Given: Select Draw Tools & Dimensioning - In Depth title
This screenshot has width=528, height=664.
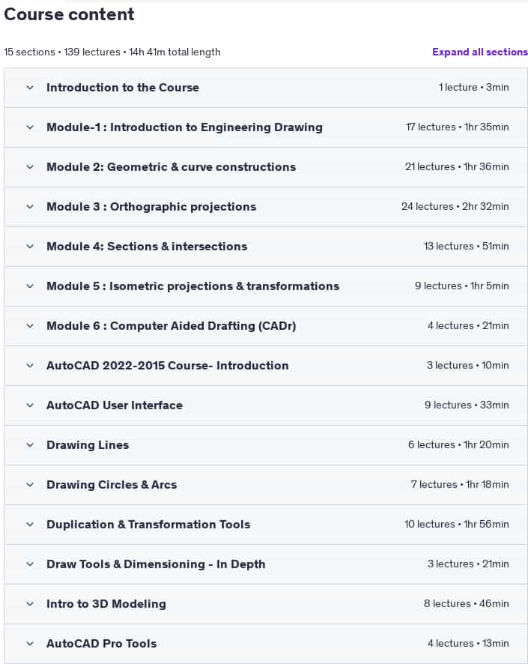Looking at the screenshot, I should (x=156, y=564).
